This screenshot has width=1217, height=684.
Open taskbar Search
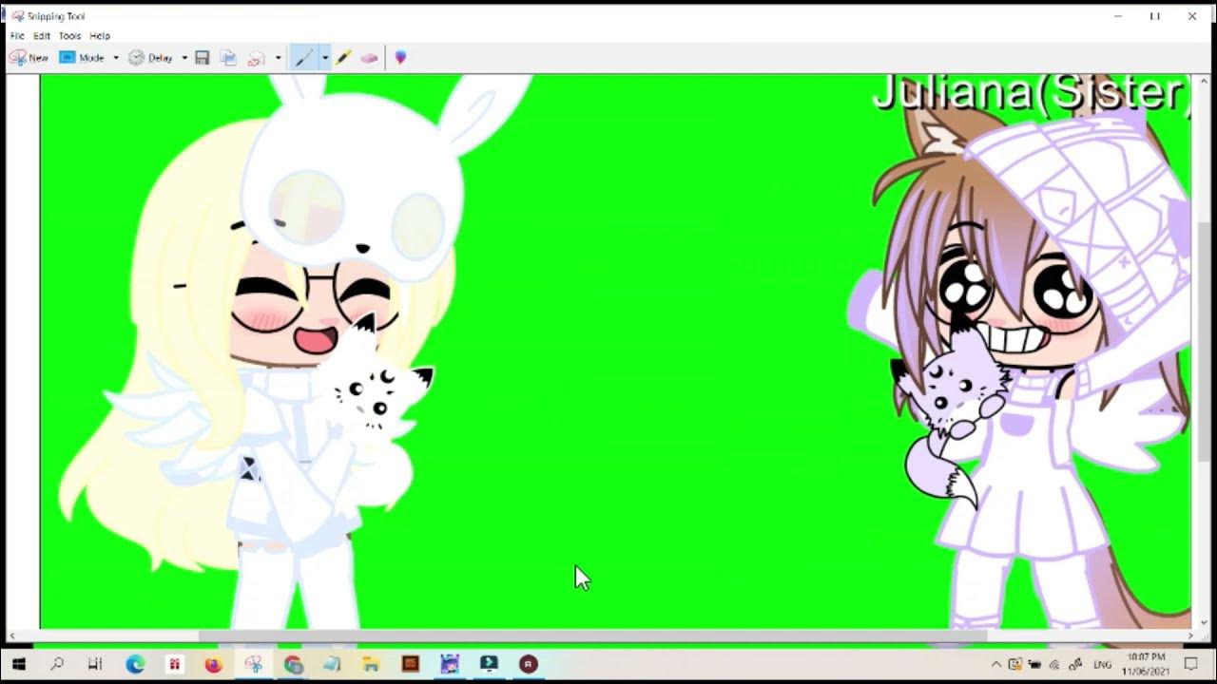point(57,664)
